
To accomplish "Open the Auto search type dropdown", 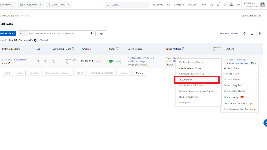I will [23, 33].
